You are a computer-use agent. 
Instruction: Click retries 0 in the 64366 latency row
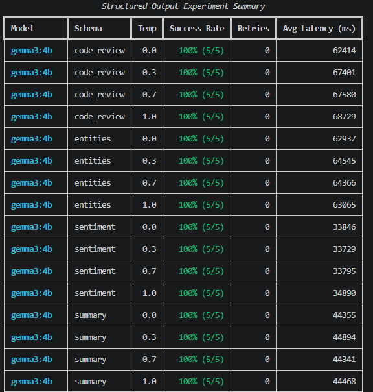(267, 183)
